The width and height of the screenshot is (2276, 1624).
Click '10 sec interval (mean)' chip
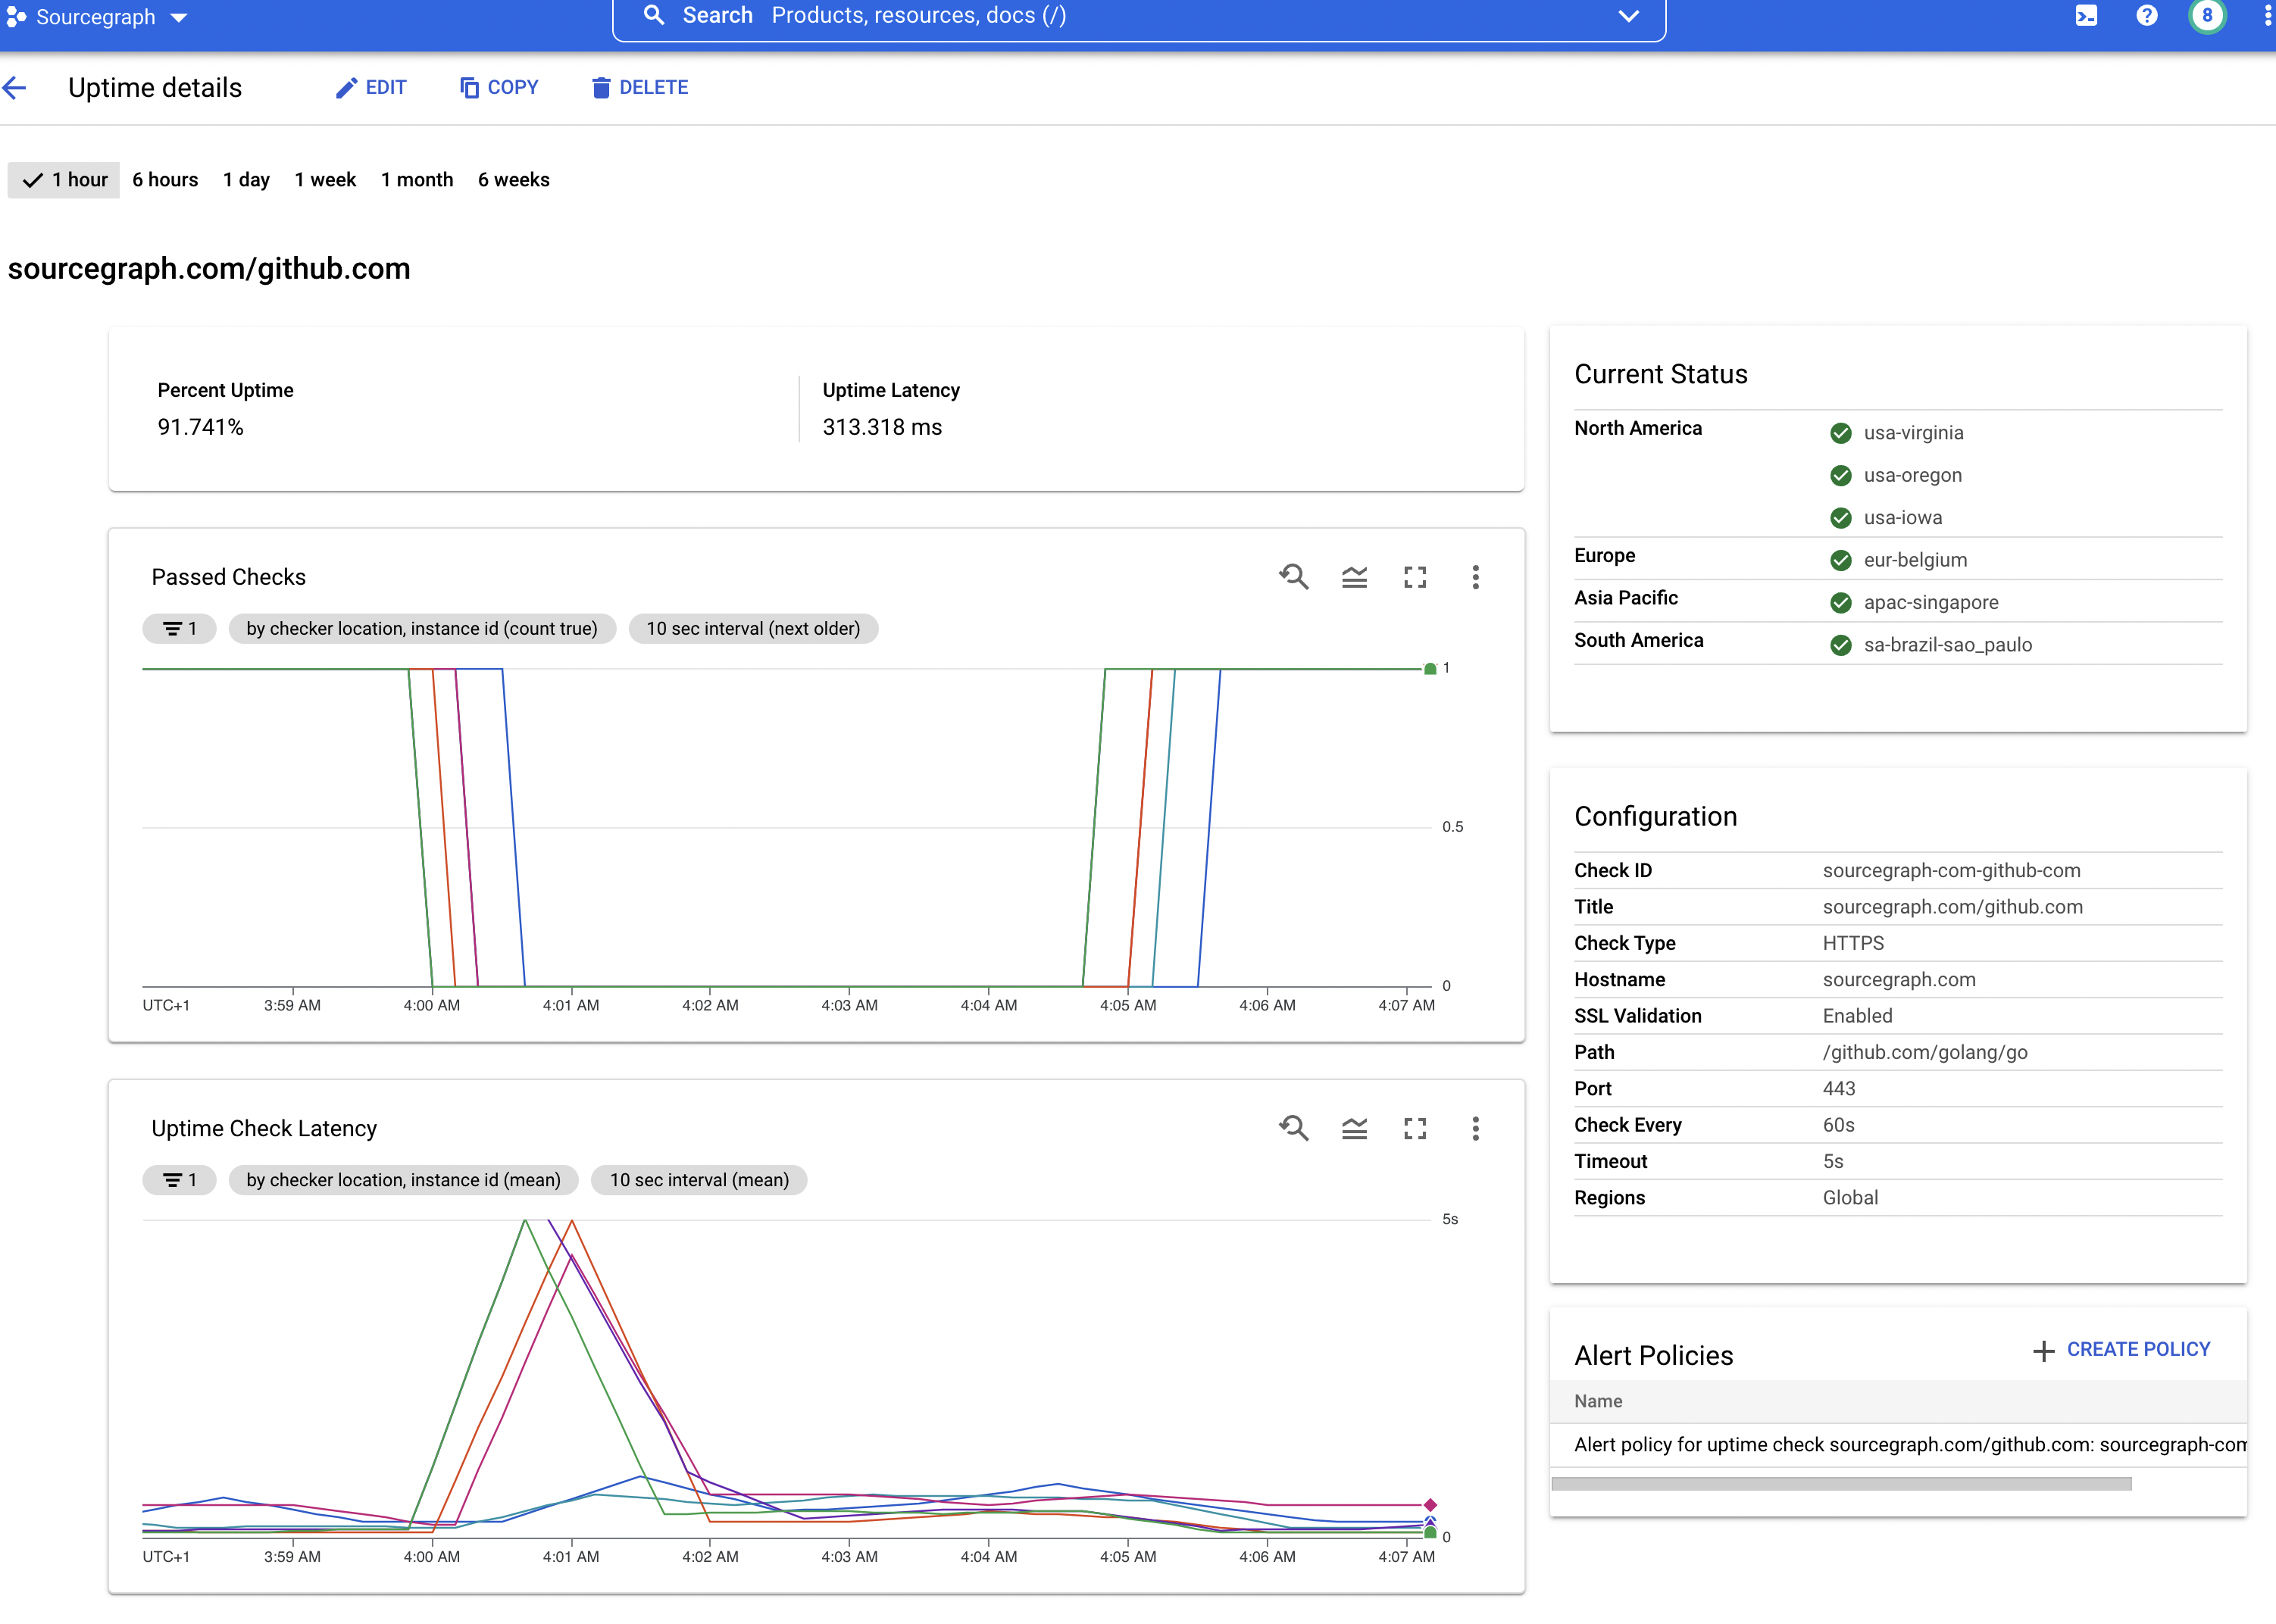(x=699, y=1180)
